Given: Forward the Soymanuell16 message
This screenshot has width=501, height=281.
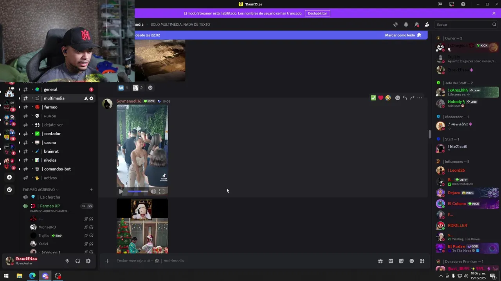Looking at the screenshot, I should point(412,98).
